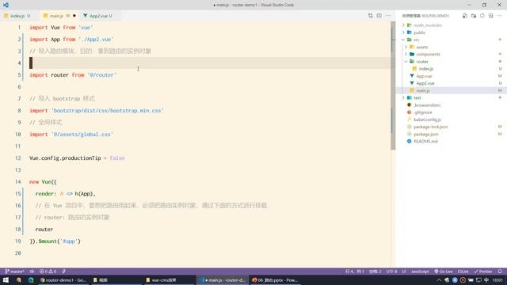This screenshot has height=285, width=507.
Task: Expand the components folder
Action: click(406, 55)
